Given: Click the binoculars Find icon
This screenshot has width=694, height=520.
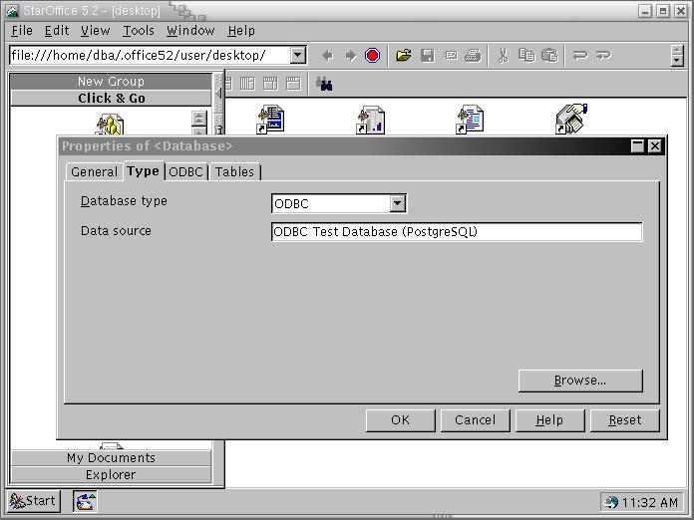Looking at the screenshot, I should [324, 84].
